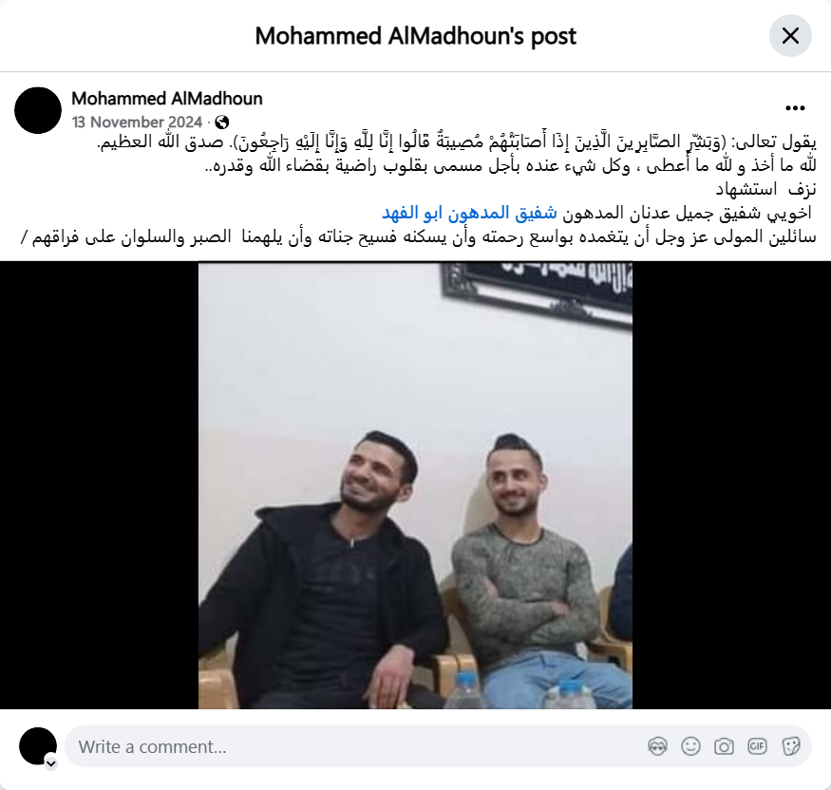Open the emoji picker in comment box

pyautogui.click(x=691, y=746)
